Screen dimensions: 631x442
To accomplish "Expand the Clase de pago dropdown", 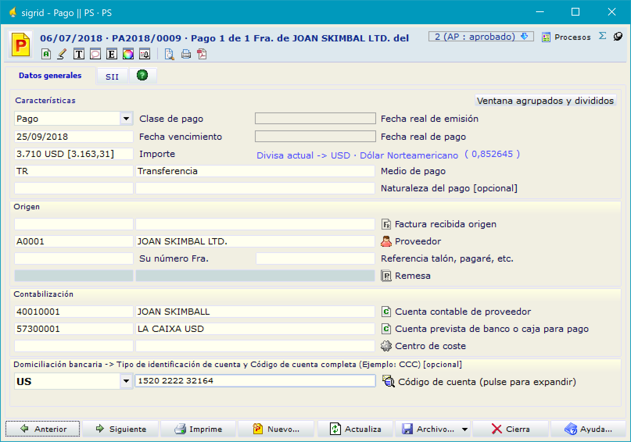I will pyautogui.click(x=126, y=118).
